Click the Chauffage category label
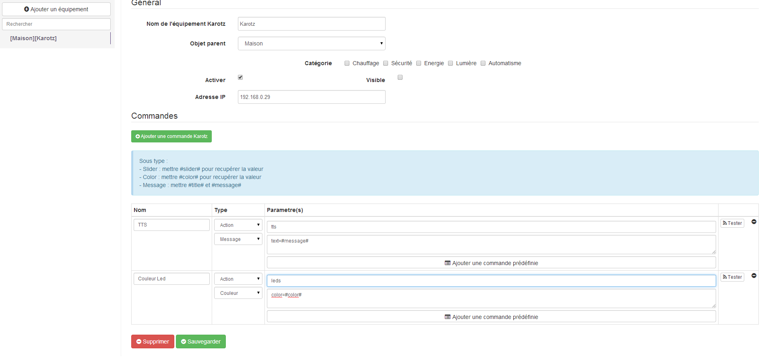 click(x=366, y=63)
